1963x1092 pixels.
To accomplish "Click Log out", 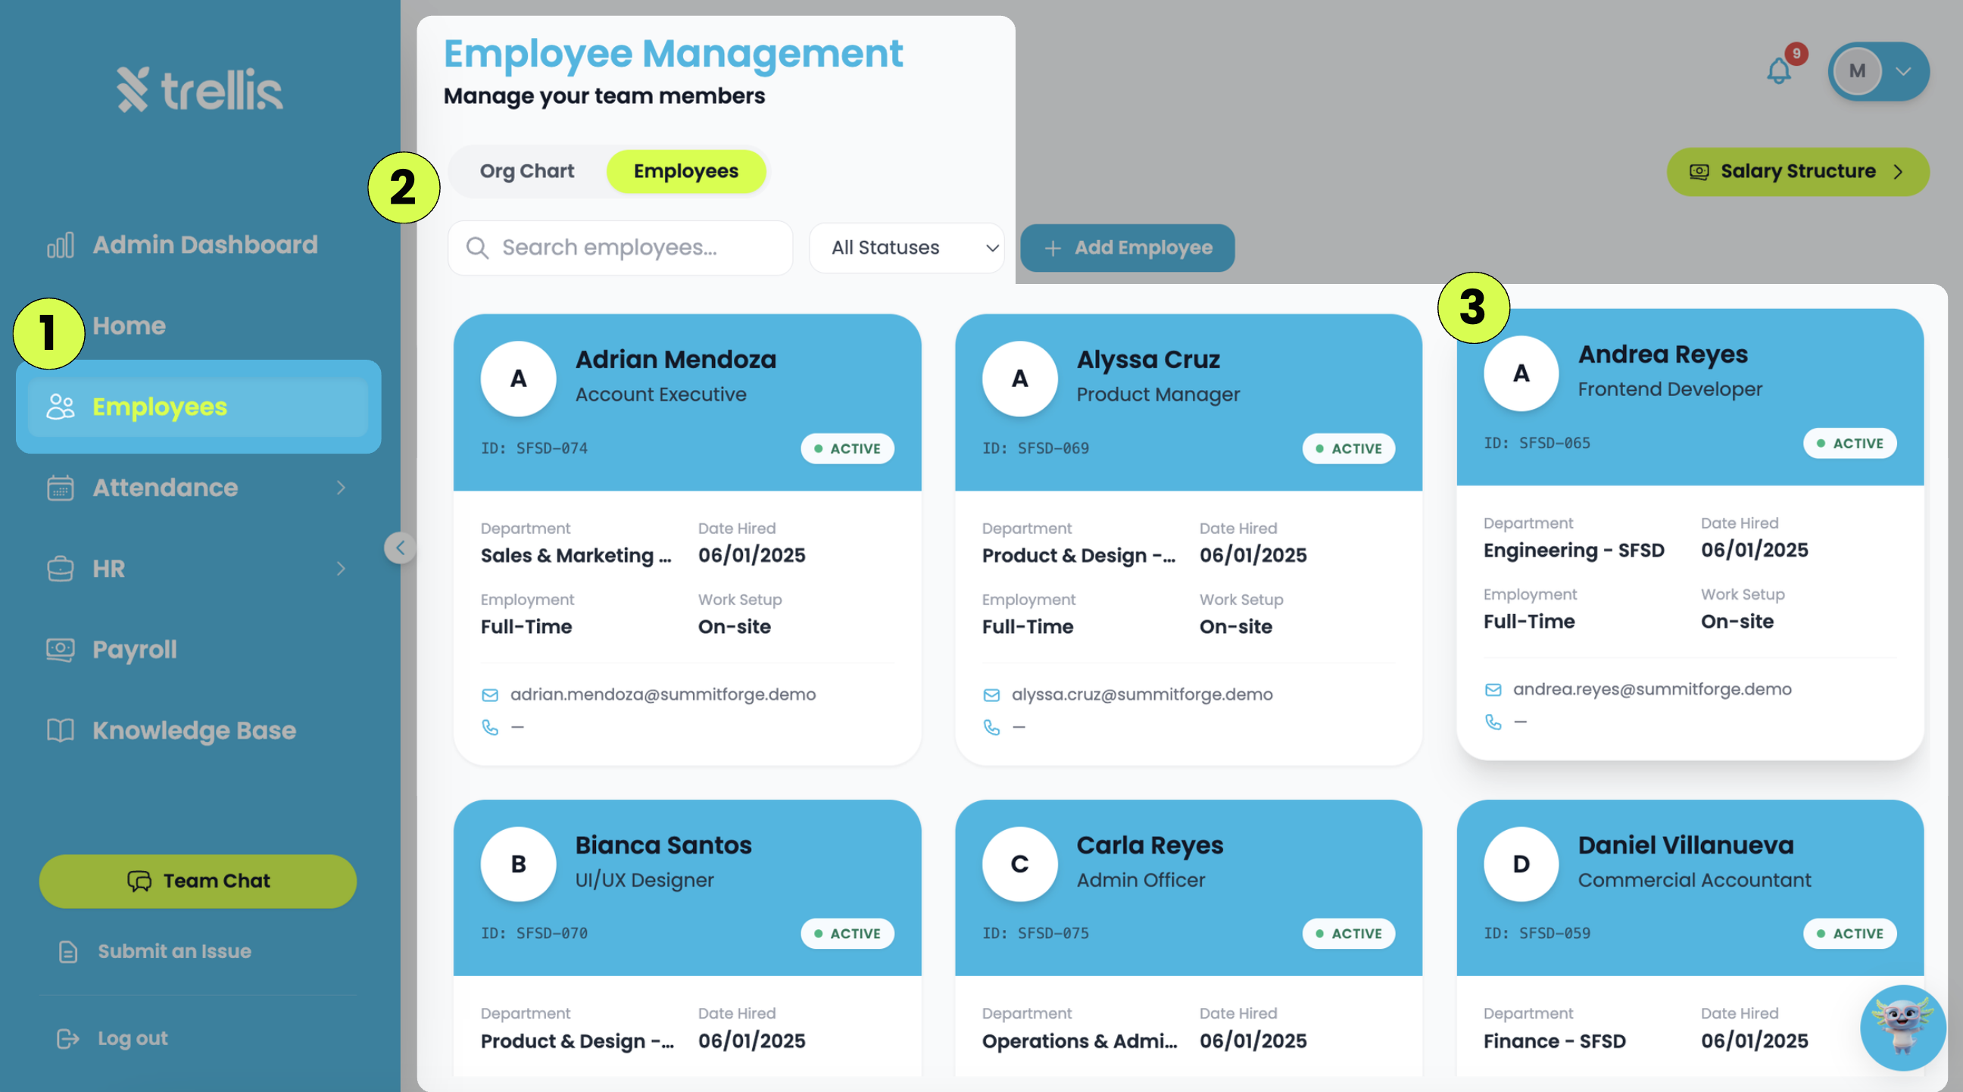I will [112, 1039].
